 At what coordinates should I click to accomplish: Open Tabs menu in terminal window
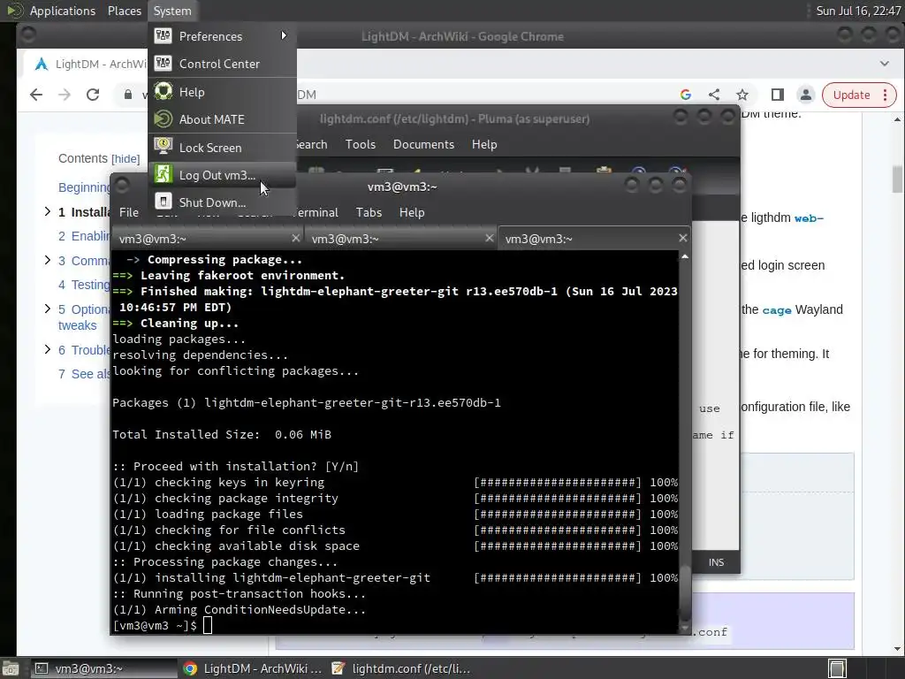tap(369, 212)
